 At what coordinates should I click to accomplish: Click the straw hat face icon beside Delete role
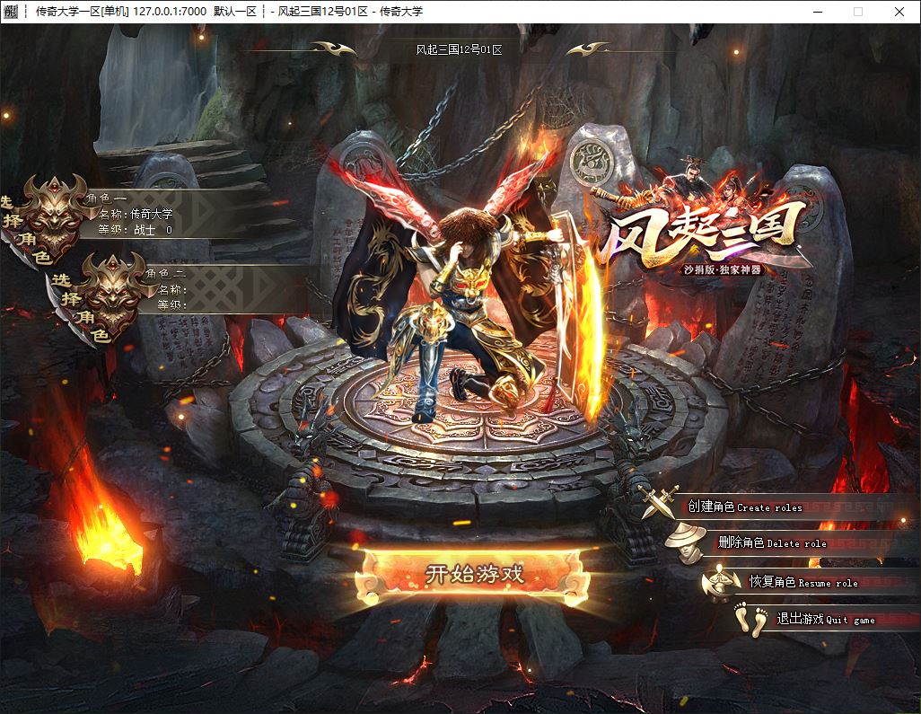688,542
